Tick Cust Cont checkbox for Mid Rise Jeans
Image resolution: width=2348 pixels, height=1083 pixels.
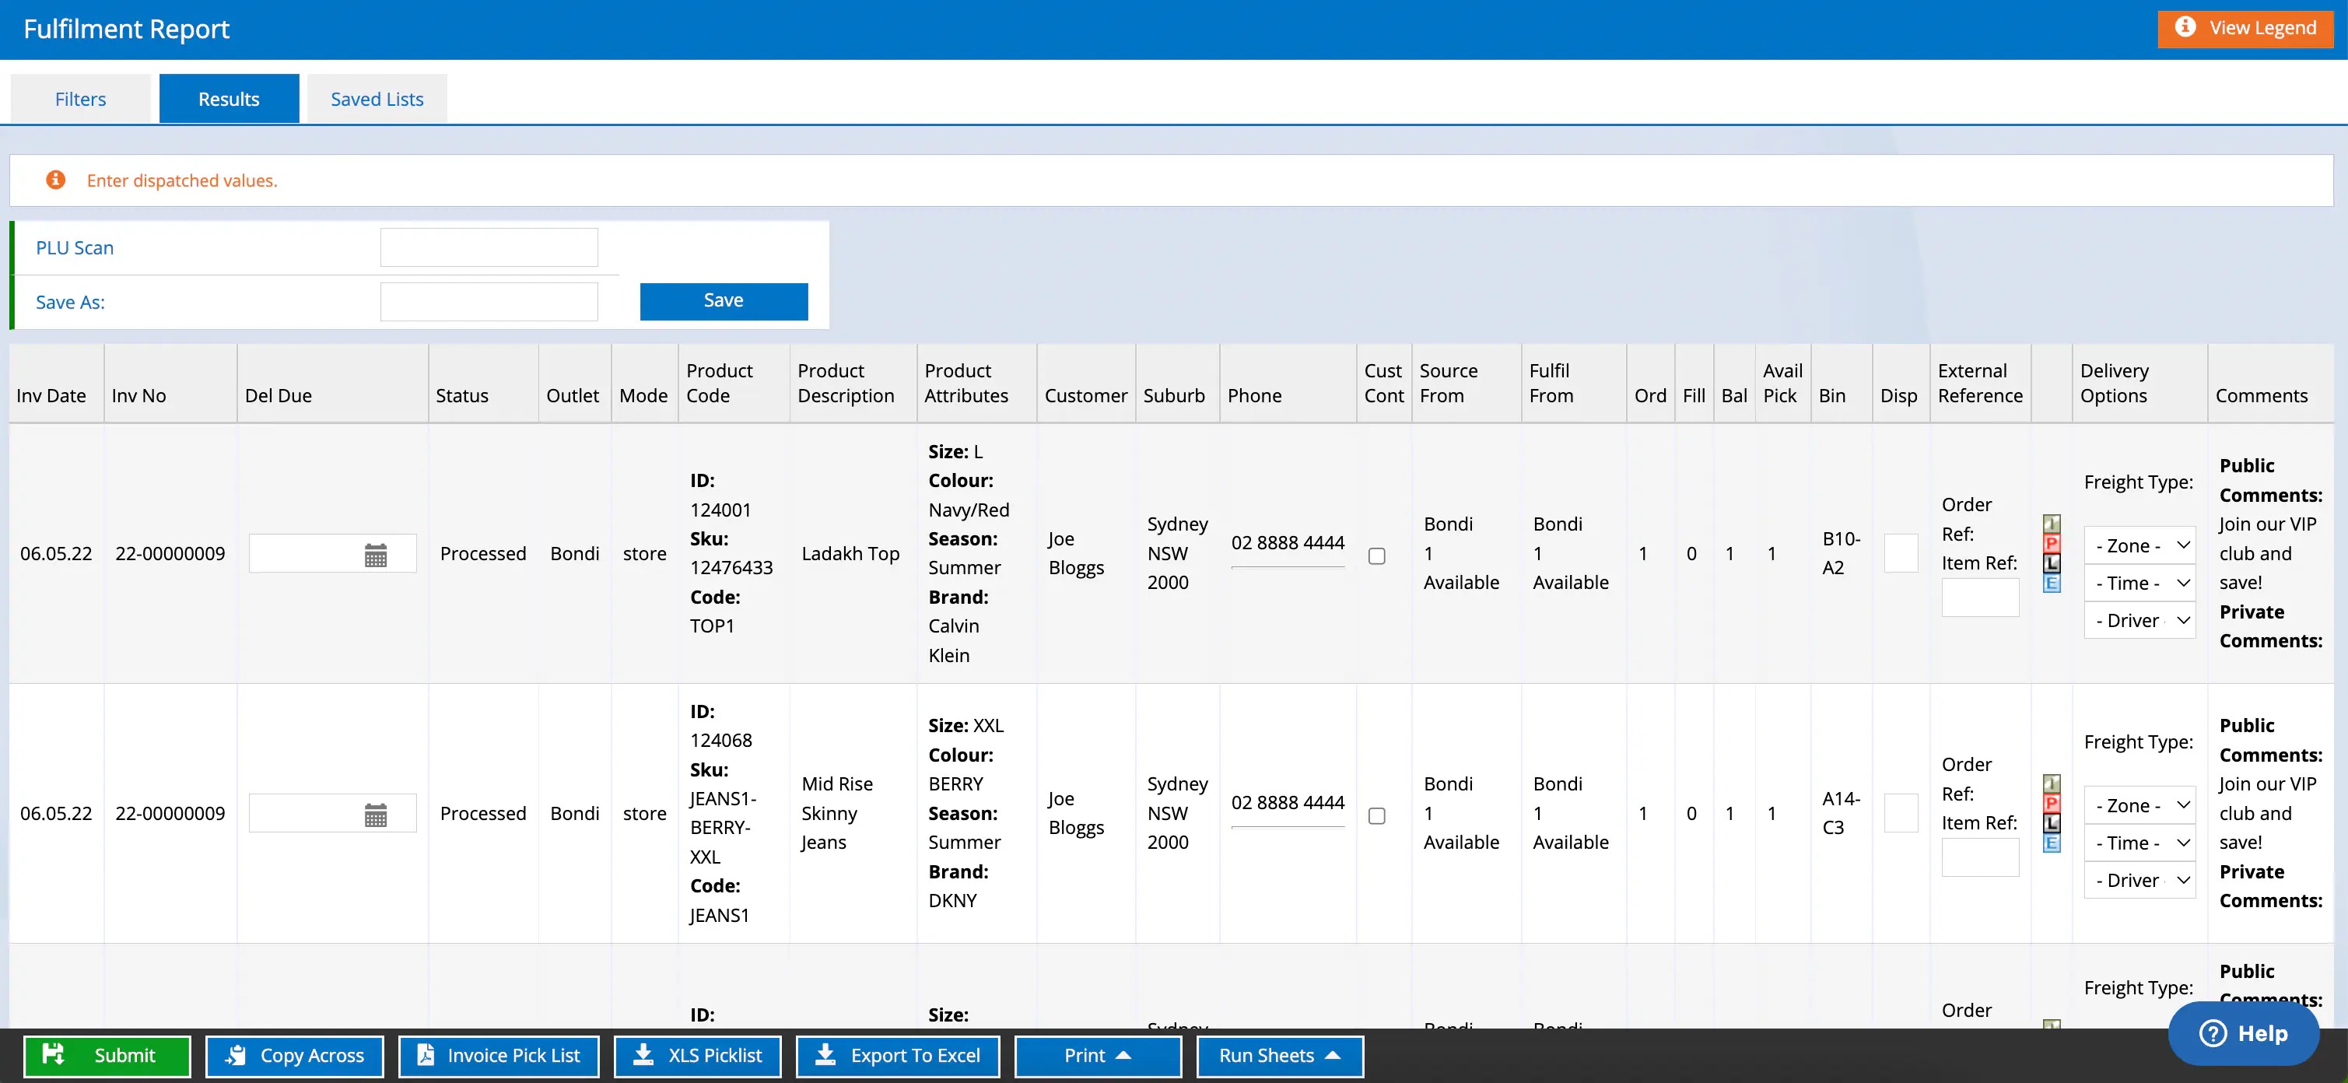1376,816
